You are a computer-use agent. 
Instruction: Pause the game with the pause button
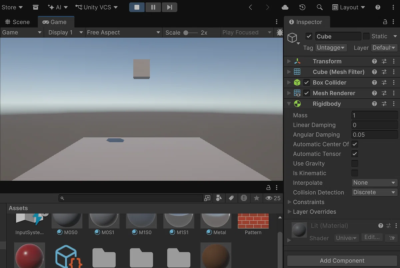click(x=153, y=7)
